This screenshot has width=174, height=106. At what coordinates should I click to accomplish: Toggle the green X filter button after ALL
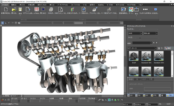[172, 48]
